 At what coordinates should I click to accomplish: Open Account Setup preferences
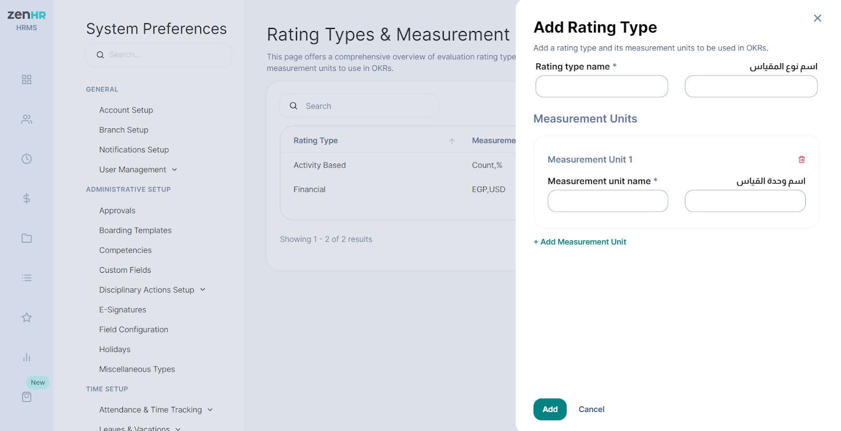click(x=126, y=110)
